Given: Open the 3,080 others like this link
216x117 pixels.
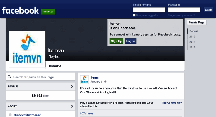Looking at the screenshot, I should pos(117,105).
